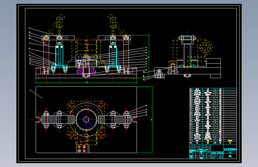Click the green vertical dimension beside the plan view
The image size is (258, 167).
point(151,120)
